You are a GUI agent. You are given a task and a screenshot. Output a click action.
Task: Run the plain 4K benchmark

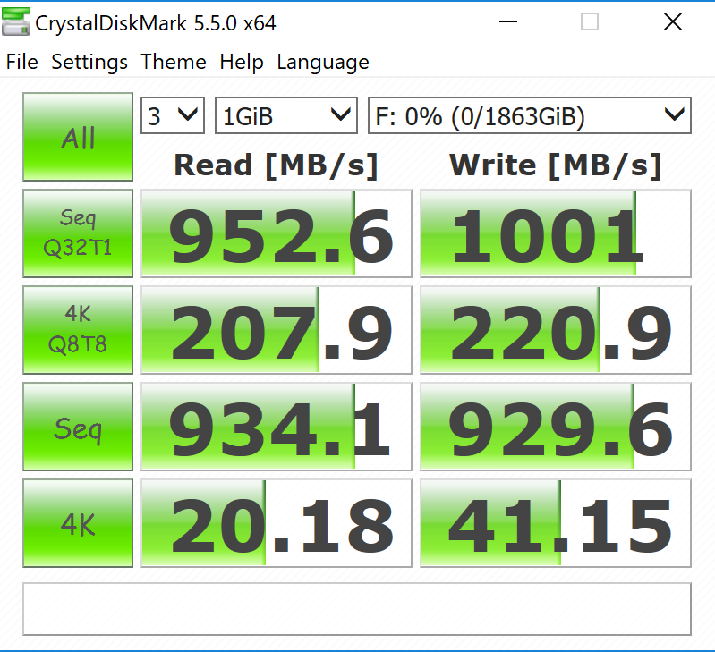(x=78, y=523)
